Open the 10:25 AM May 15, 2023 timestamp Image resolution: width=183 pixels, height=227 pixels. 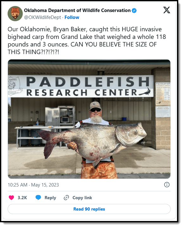tap(33, 185)
